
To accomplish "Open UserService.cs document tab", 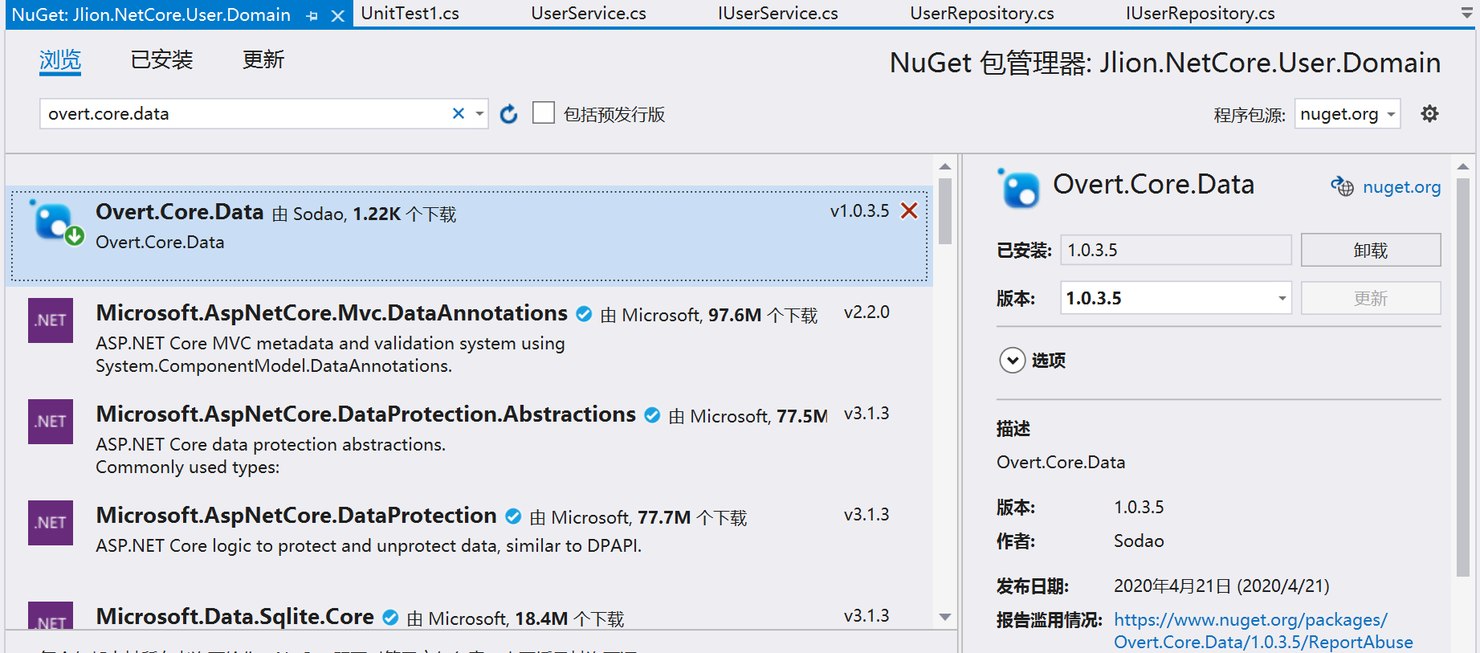I will pos(589,14).
